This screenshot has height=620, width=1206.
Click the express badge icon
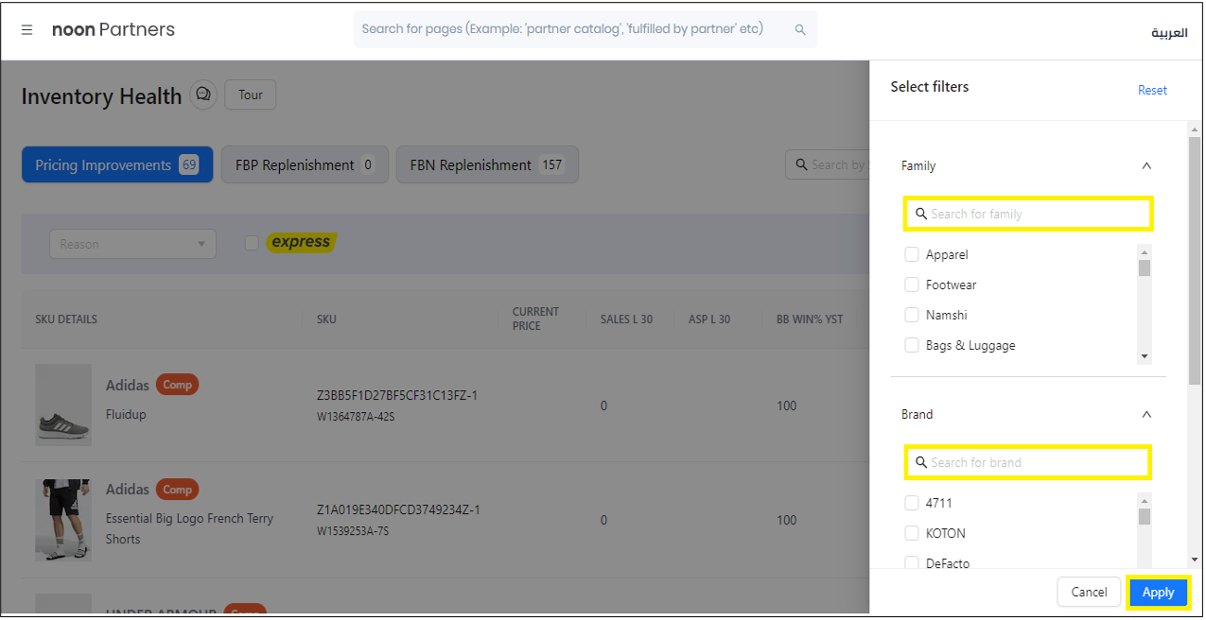point(301,243)
